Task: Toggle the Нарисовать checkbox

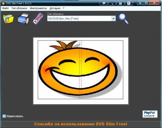Action: (4, 116)
